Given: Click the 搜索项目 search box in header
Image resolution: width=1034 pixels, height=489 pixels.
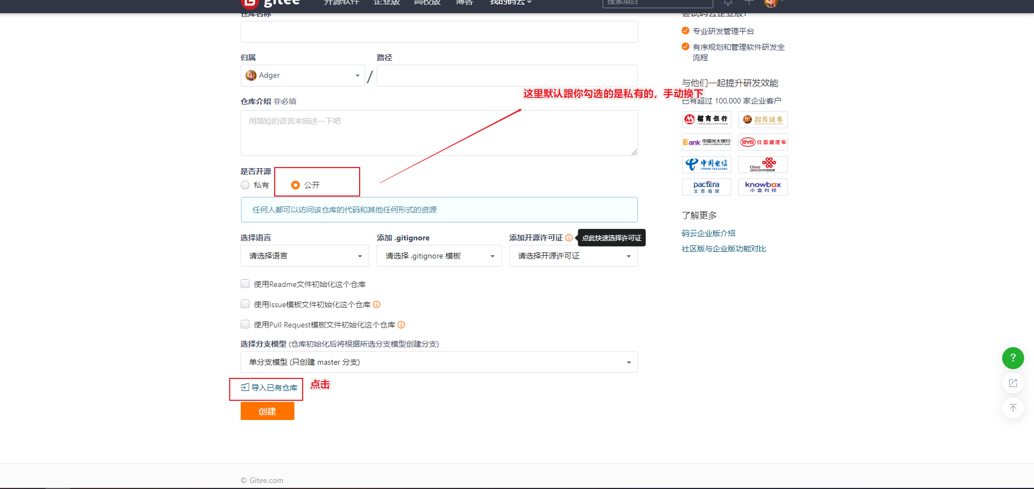Looking at the screenshot, I should coord(657,3).
